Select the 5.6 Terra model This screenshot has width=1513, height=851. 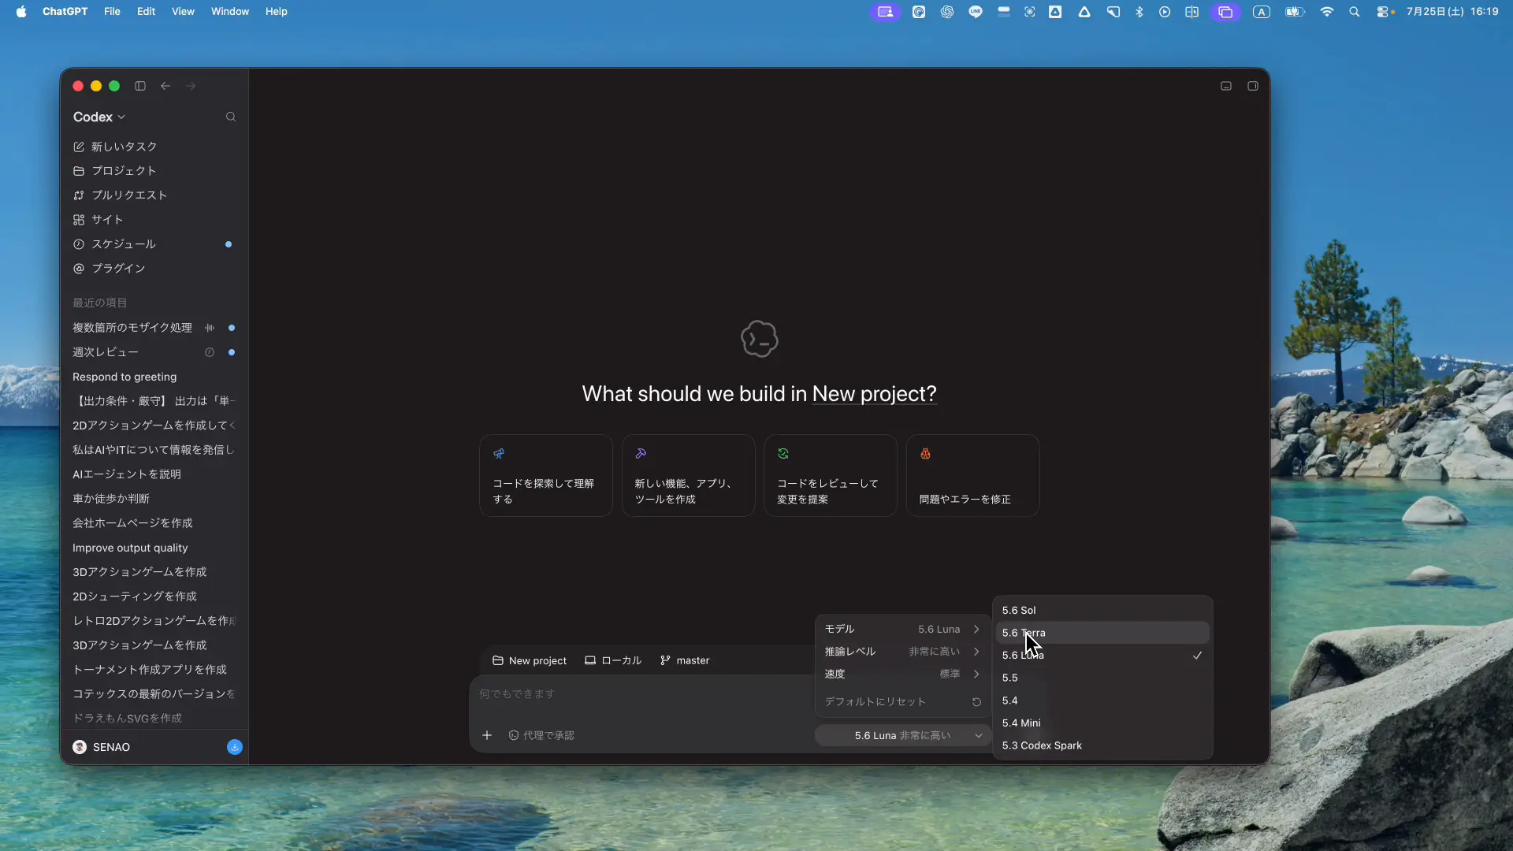1102,633
